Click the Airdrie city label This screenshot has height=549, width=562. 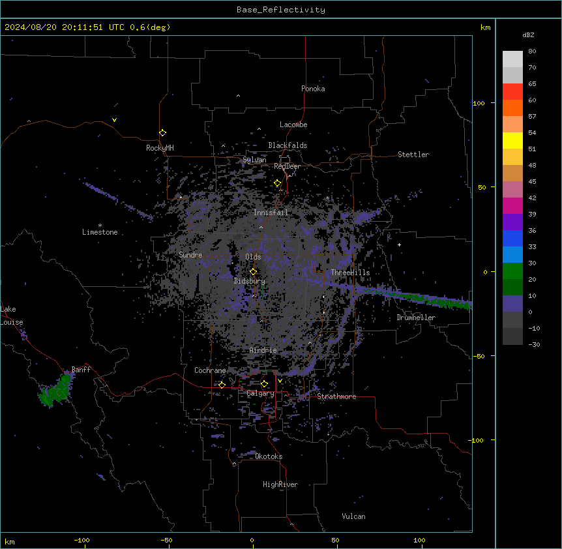pos(263,350)
